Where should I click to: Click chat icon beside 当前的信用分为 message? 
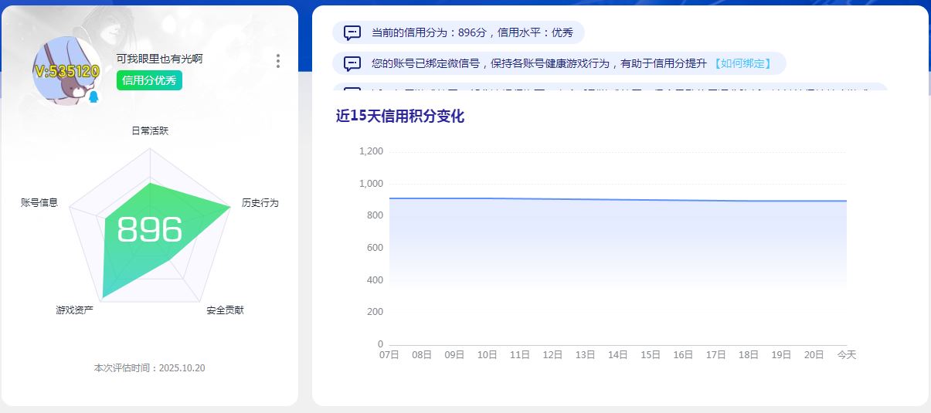[x=352, y=33]
